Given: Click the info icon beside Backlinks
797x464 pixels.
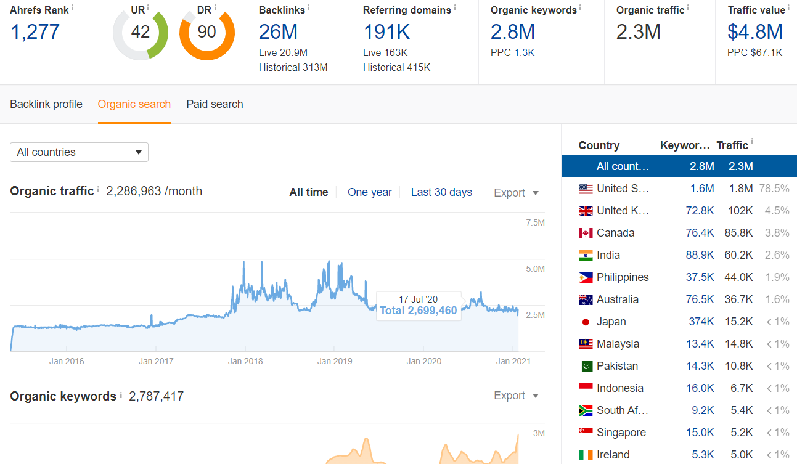Looking at the screenshot, I should [308, 8].
